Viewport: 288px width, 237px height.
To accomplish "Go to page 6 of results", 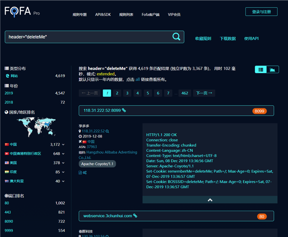I will coord(158,93).
